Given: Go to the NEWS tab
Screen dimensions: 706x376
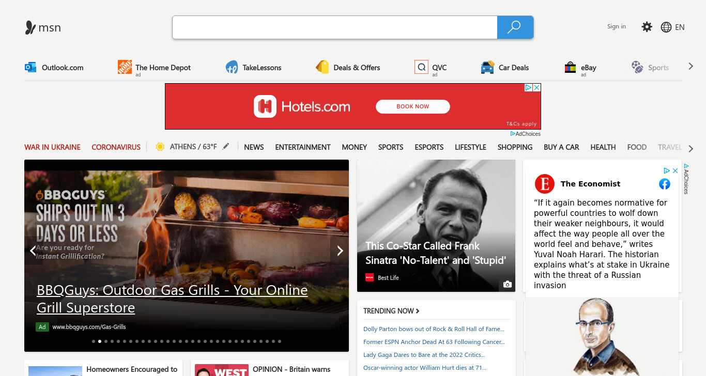Looking at the screenshot, I should [254, 147].
